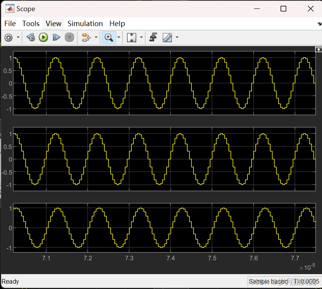Click the Scale Axes Limits icon

(x=132, y=38)
